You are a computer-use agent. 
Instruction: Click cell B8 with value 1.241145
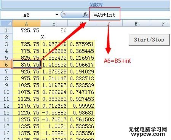54,78
